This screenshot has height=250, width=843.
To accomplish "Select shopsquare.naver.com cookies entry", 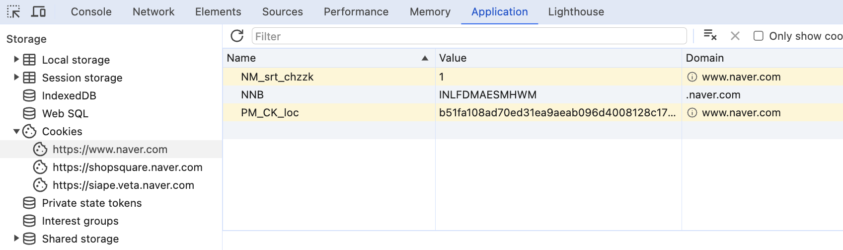I will tap(127, 167).
